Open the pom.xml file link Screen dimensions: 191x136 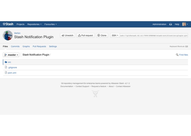pos(12,73)
